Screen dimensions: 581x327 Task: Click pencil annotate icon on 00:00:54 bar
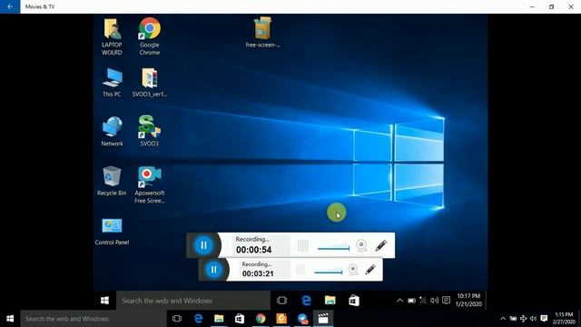381,245
